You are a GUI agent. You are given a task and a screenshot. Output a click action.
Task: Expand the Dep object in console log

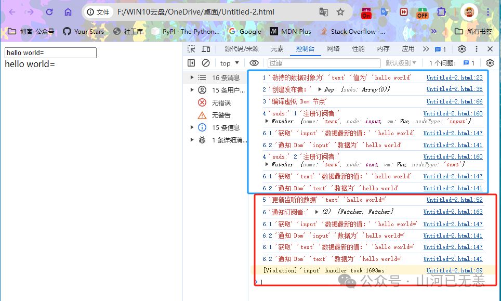coord(320,89)
